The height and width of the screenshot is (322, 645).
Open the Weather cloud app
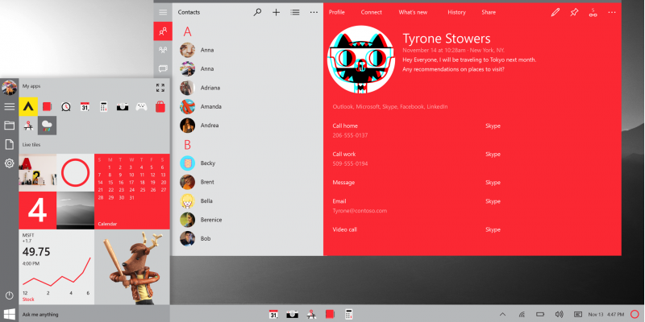tap(48, 126)
